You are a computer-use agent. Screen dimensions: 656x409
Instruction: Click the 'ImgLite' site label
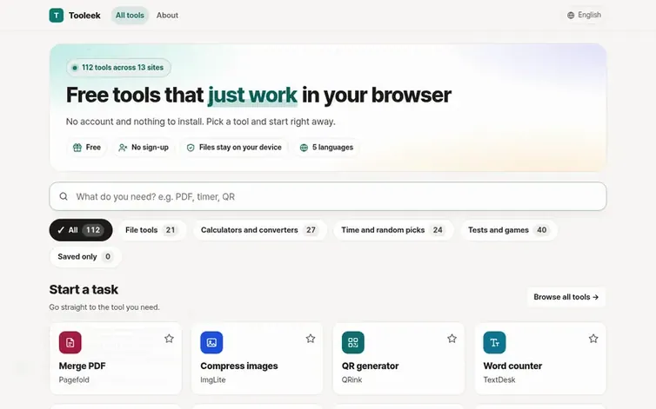[213, 379]
